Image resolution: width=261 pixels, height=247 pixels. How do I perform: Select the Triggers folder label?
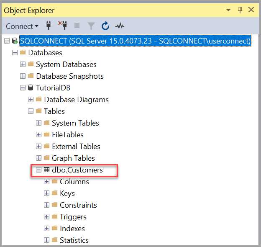(x=73, y=217)
